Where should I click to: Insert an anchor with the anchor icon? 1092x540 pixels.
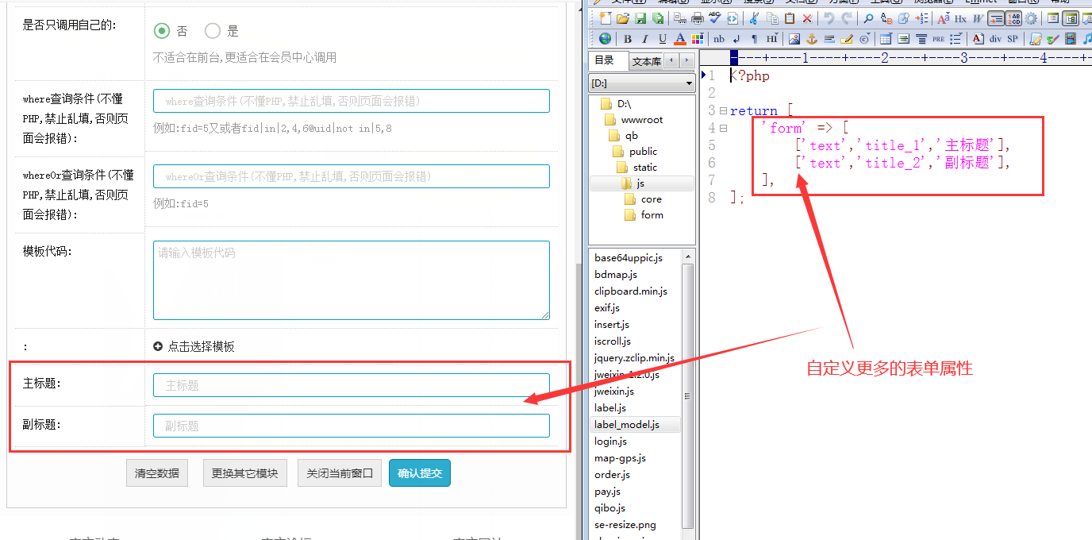coord(811,39)
